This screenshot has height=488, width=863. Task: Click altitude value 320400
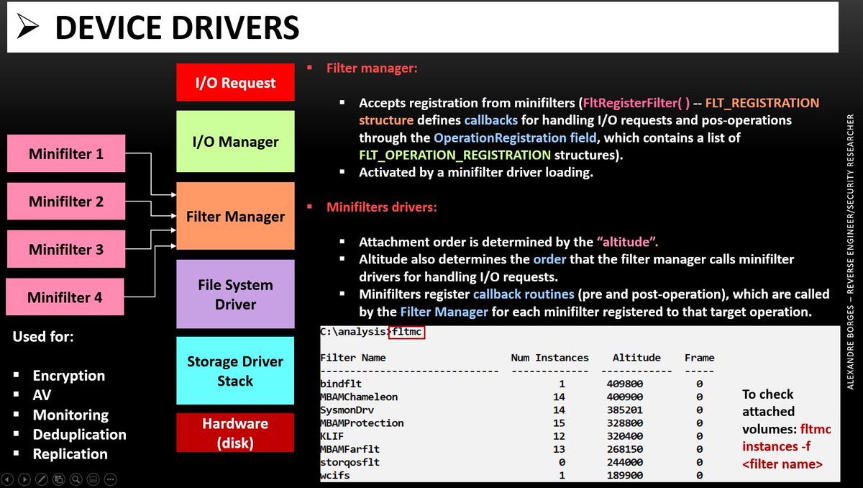point(624,436)
